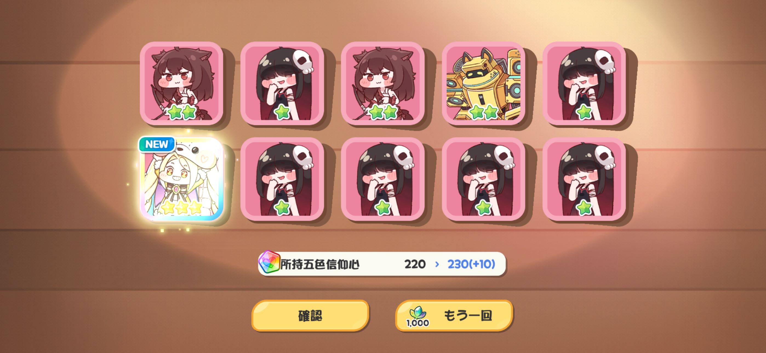
Task: Click the rainbow heart gem icon
Action: point(269,263)
